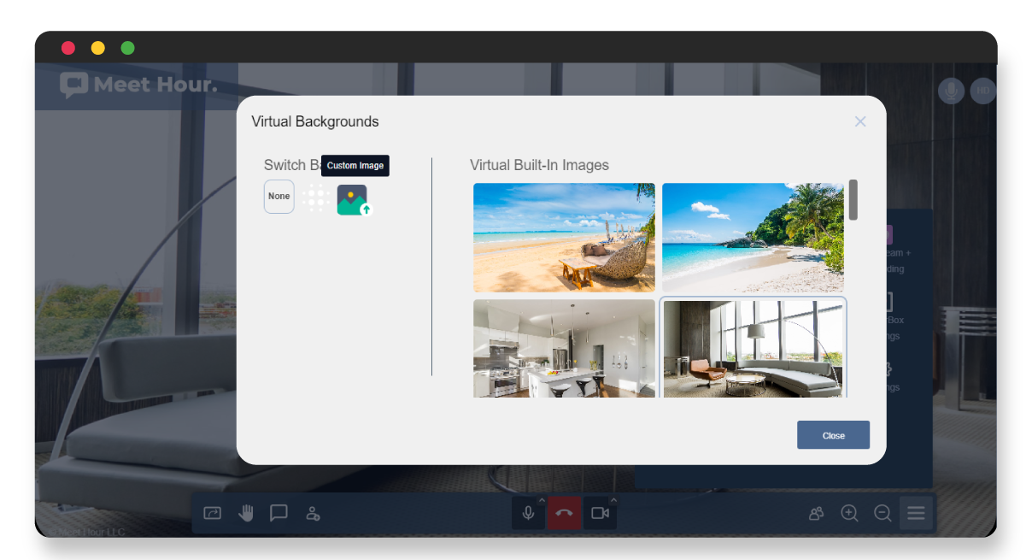Raise hand using the hand icon
Screen dimensions: 1032x560
coord(246,513)
